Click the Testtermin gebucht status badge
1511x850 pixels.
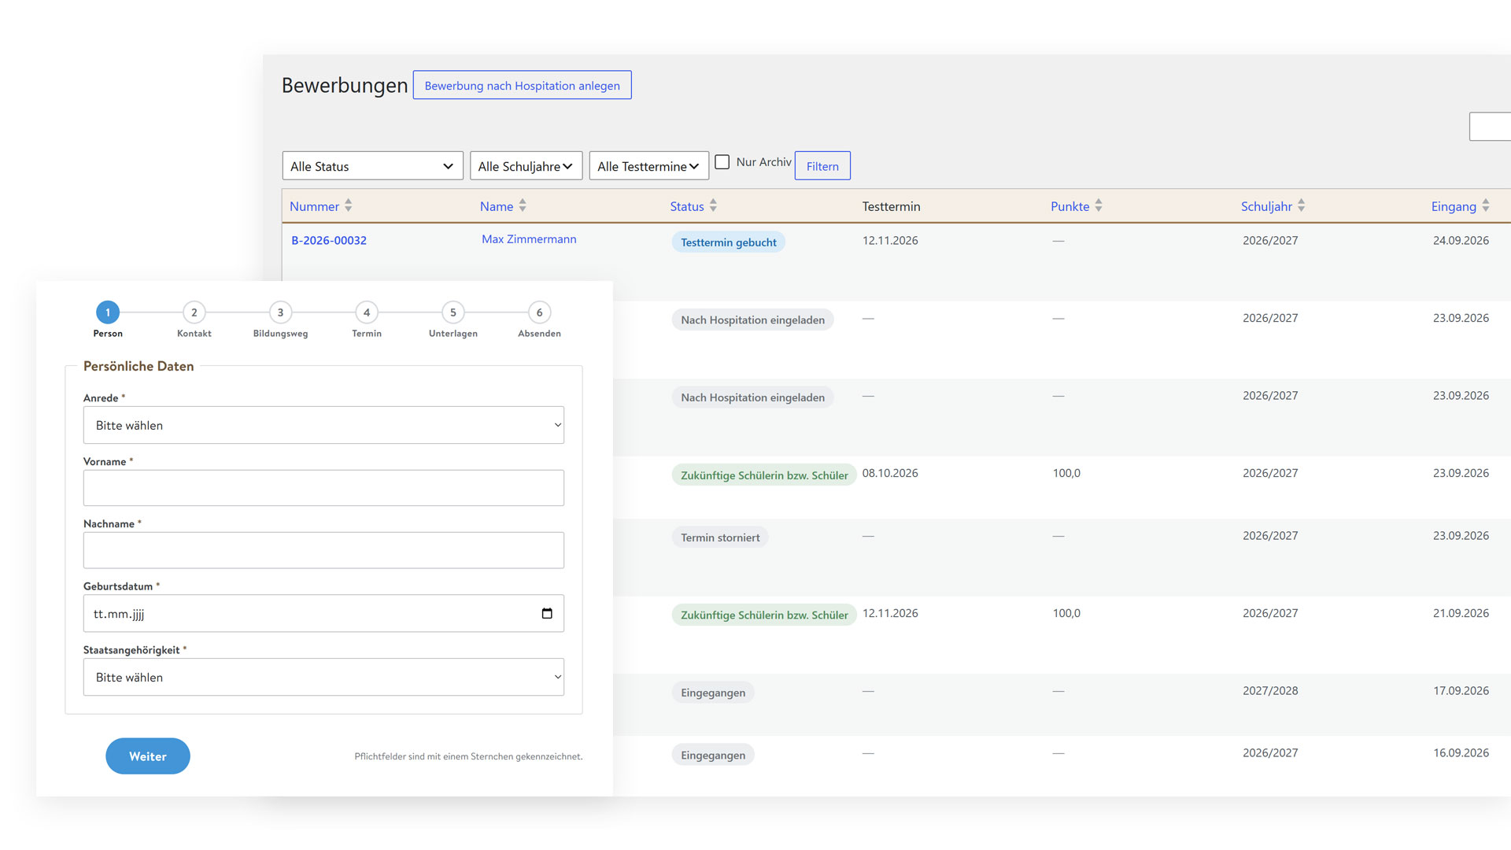point(729,242)
